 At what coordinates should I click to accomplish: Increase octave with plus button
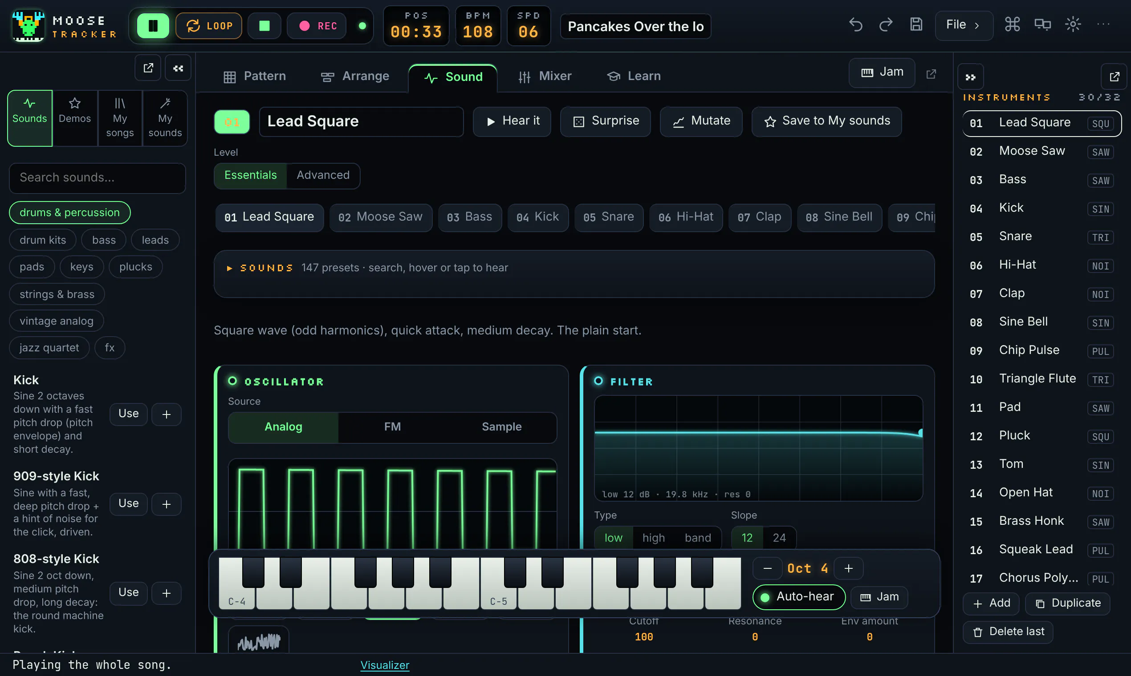click(x=849, y=568)
